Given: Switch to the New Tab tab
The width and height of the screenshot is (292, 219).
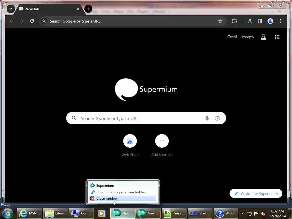Looking at the screenshot, I should click(x=49, y=9).
